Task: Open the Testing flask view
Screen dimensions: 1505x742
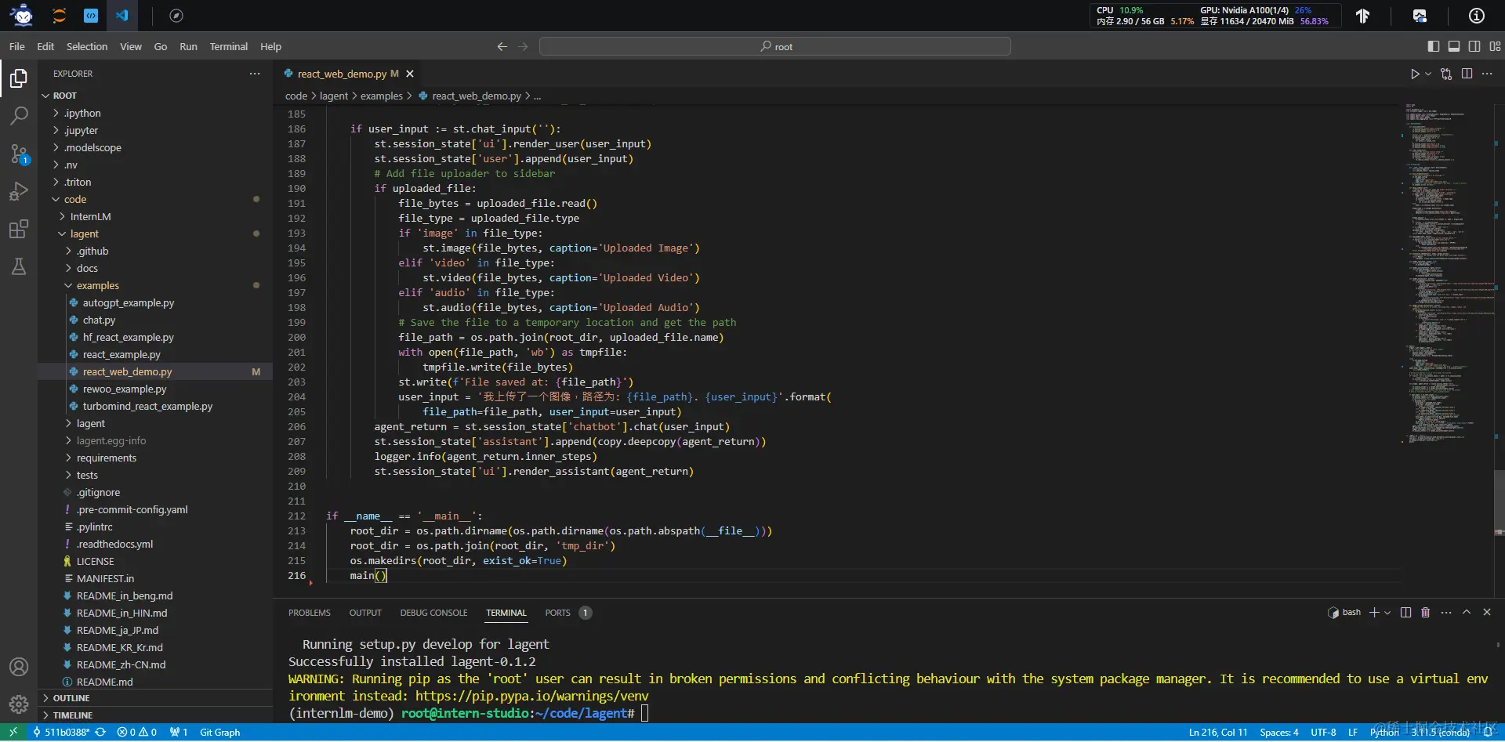Action: pyautogui.click(x=19, y=266)
